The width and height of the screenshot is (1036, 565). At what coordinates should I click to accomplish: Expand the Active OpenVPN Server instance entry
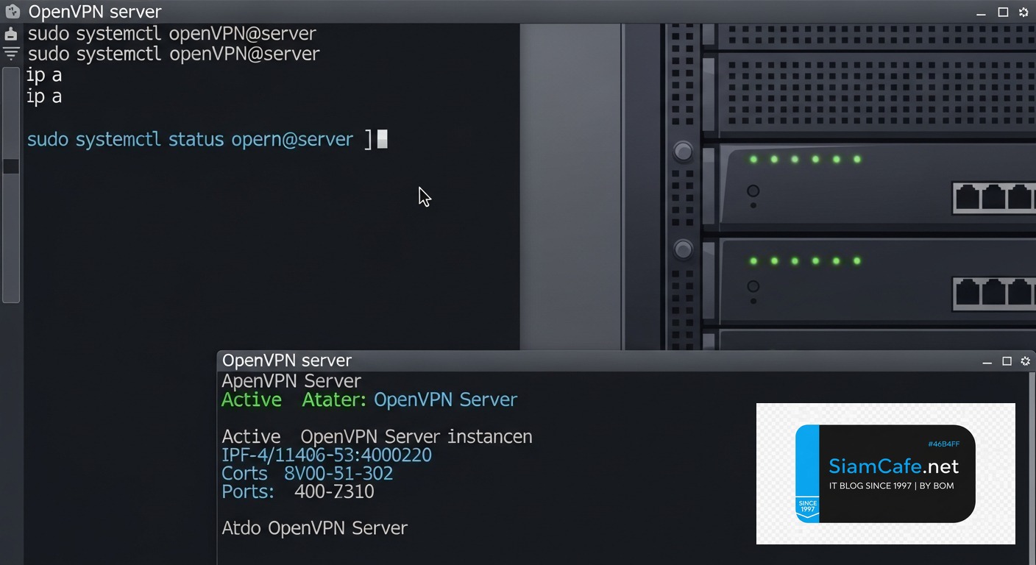377,436
